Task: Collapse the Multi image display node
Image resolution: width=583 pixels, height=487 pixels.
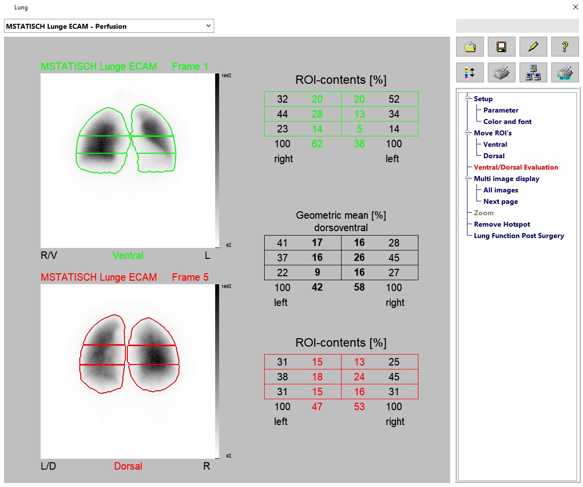Action: [x=467, y=179]
